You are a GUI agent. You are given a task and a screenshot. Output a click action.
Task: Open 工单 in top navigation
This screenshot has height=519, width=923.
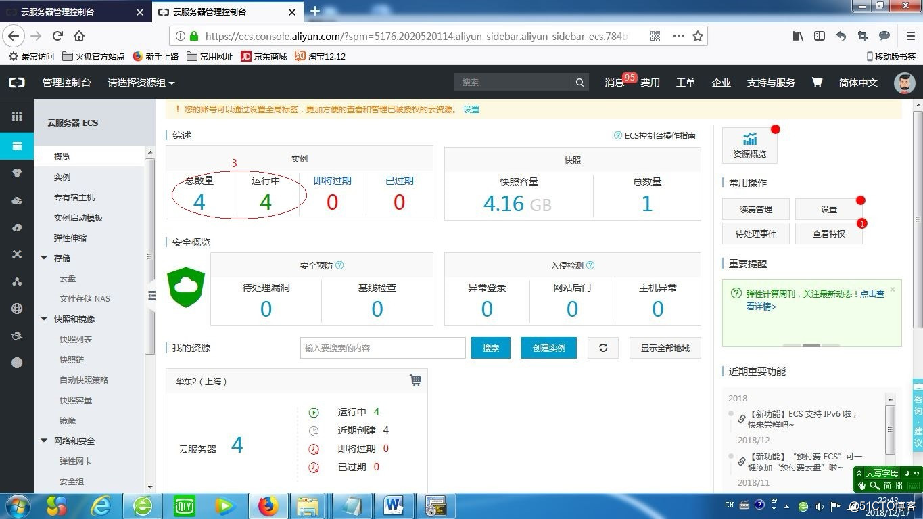tap(686, 83)
